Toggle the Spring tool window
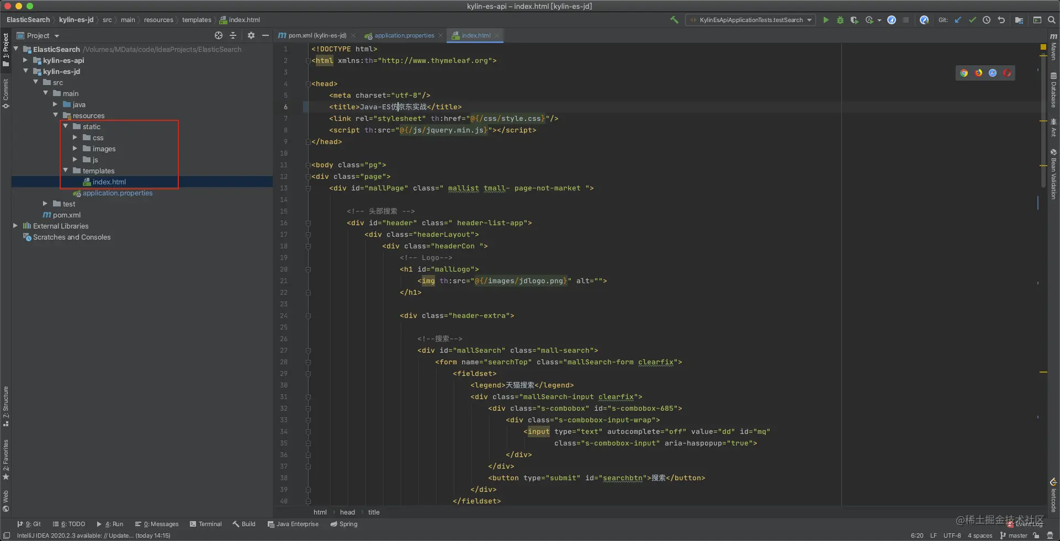1060x541 pixels. click(344, 524)
